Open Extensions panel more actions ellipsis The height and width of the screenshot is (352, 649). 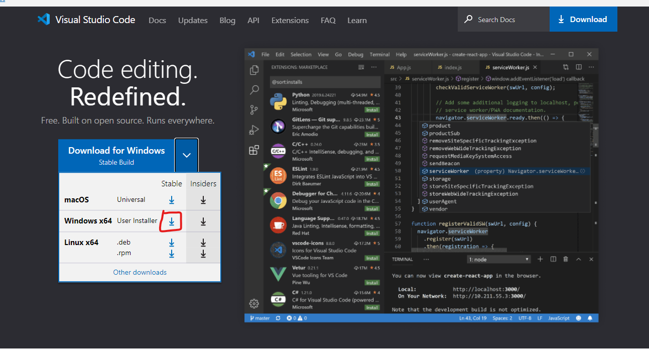(373, 67)
